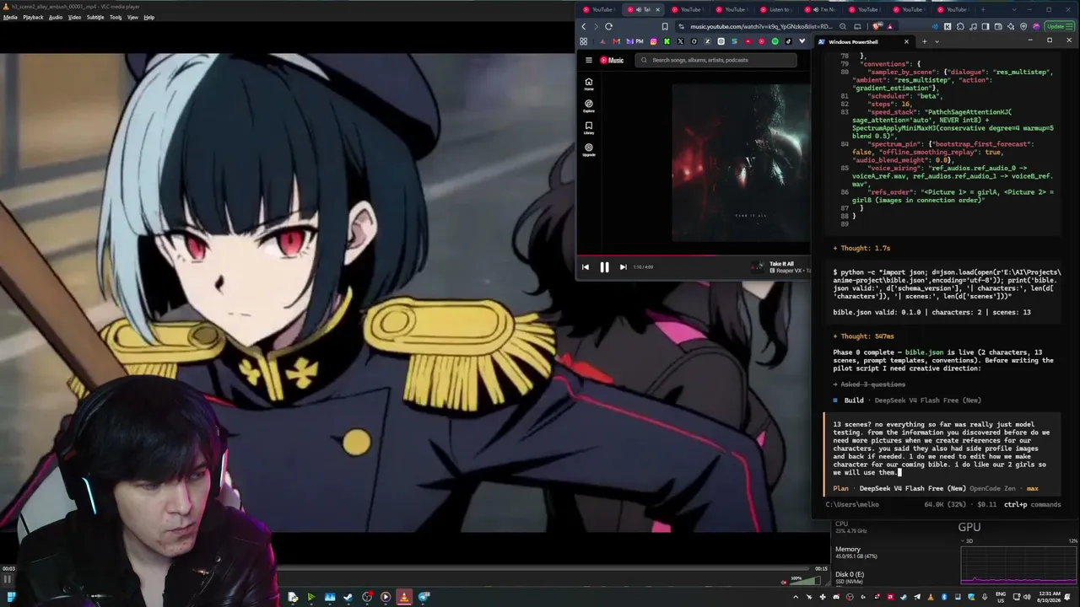Open Explore in YouTube Music sidebar
The height and width of the screenshot is (607, 1080).
(x=589, y=106)
